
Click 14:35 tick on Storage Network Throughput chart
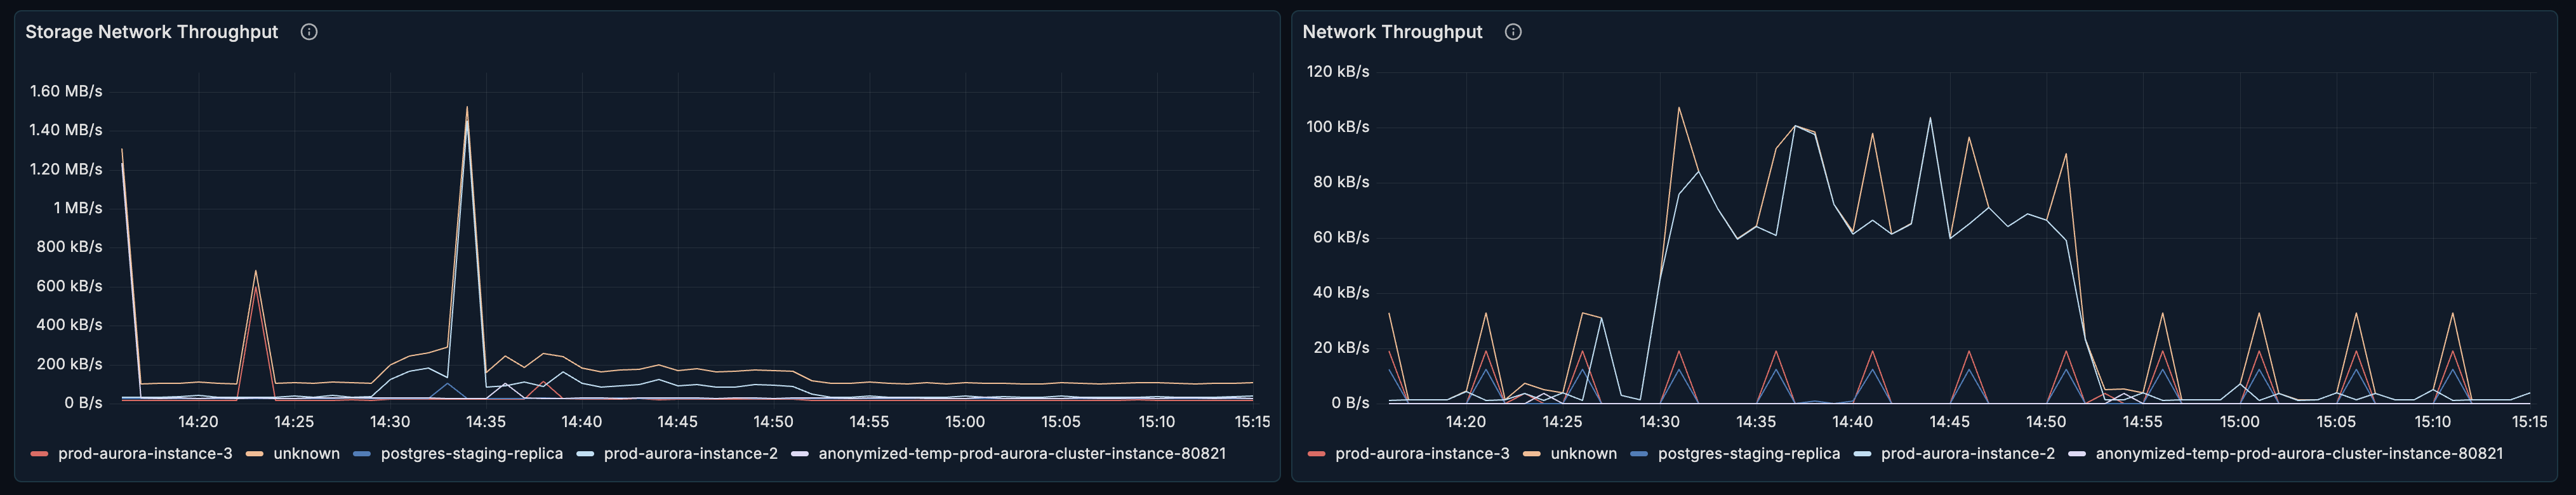486,422
